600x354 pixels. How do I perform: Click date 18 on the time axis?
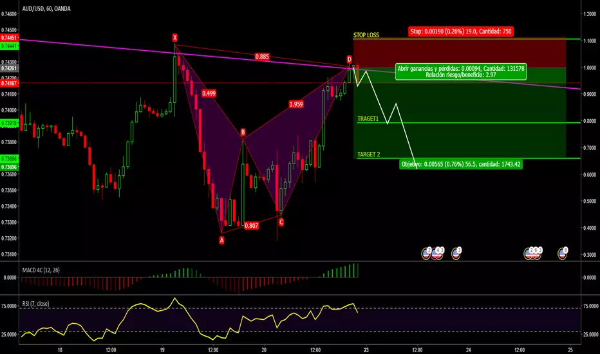(x=60, y=349)
